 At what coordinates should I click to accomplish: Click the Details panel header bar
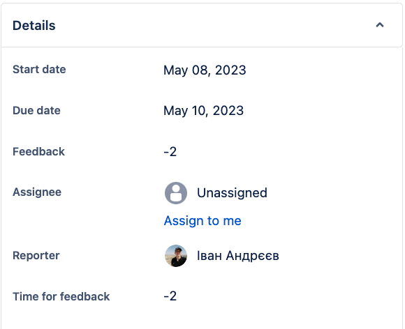[202, 25]
